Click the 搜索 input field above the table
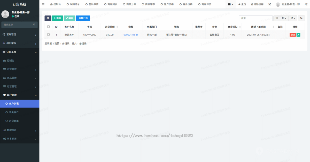Image resolution: width=310 pixels, height=162 pixels. [256, 18]
